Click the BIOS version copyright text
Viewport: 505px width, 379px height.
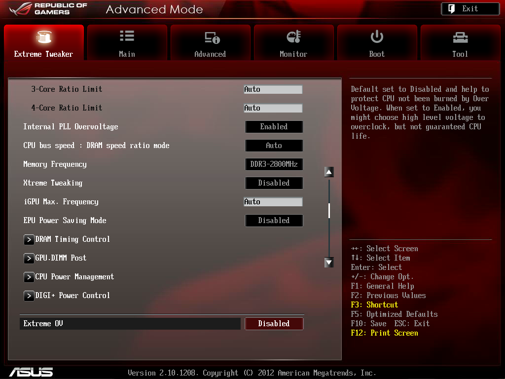pos(252,373)
